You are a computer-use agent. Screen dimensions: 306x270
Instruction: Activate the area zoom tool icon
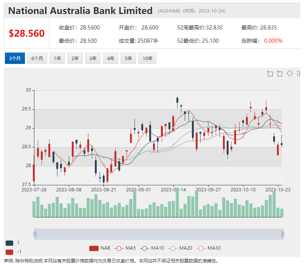click(x=270, y=73)
